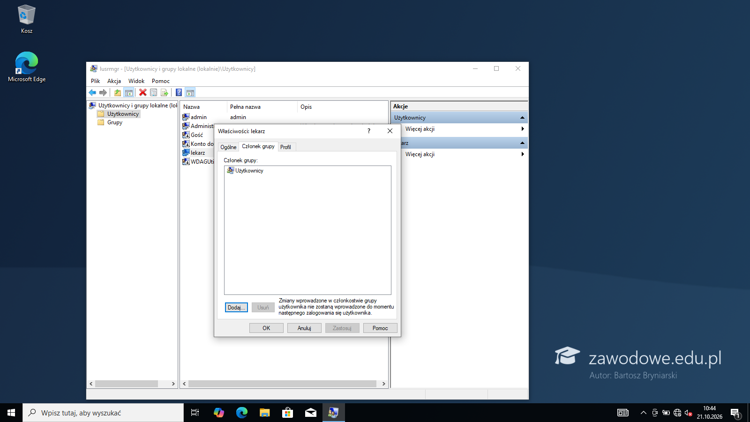750x422 pixels.
Task: Open the Copilot icon on the taskbar
Action: coord(219,413)
